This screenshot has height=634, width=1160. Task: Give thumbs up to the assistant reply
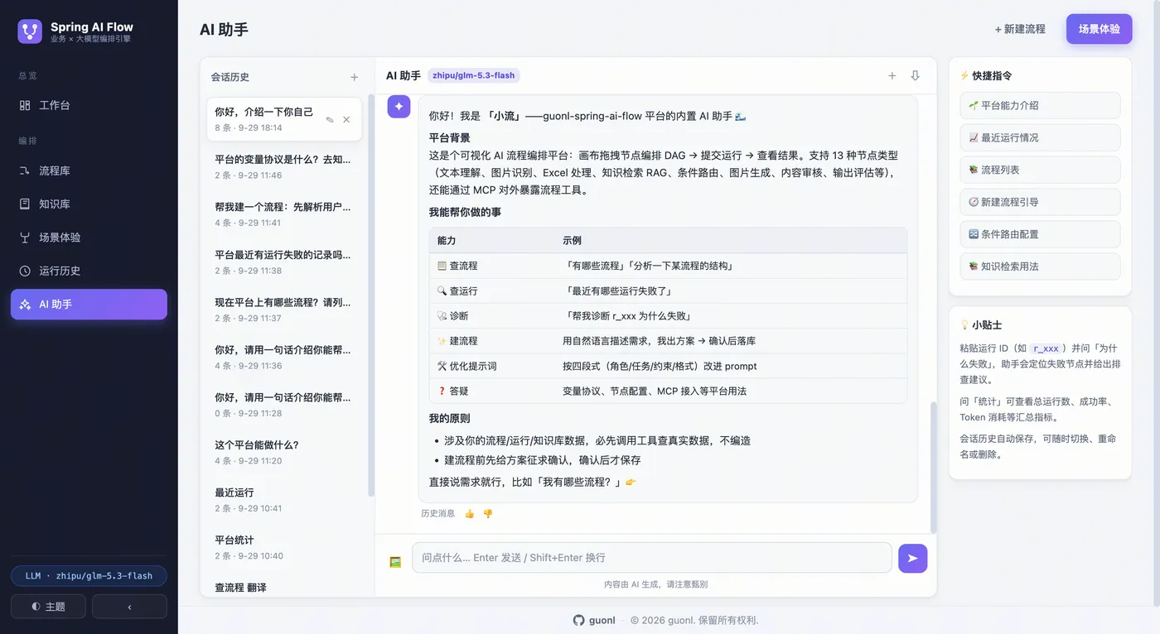[470, 514]
